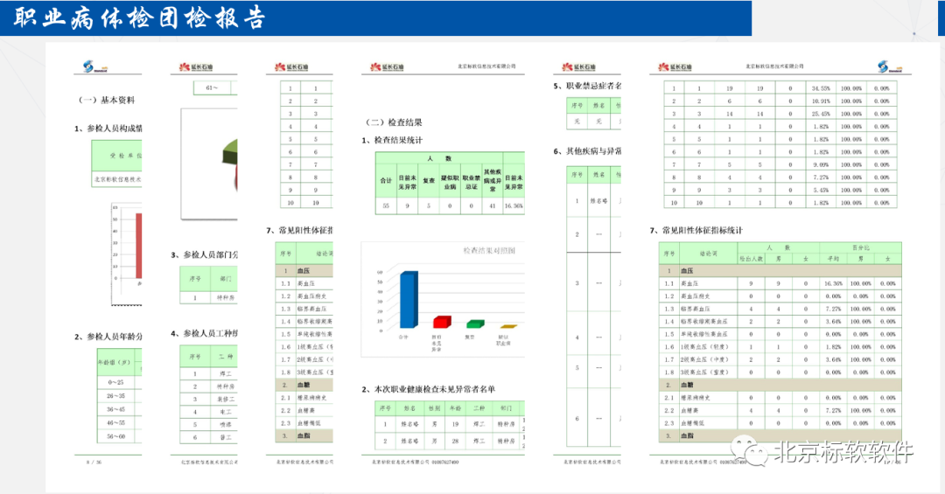Screen dimensions: 945x494
Task: Click the 部门 header on the second page
Action: pyautogui.click(x=224, y=279)
